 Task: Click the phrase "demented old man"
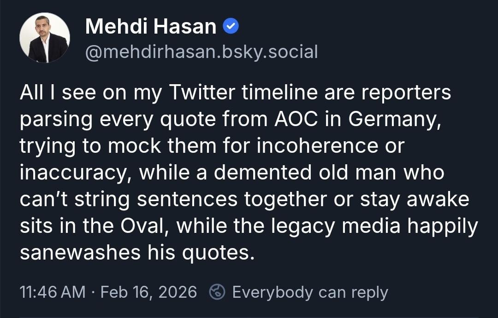click(x=314, y=173)
